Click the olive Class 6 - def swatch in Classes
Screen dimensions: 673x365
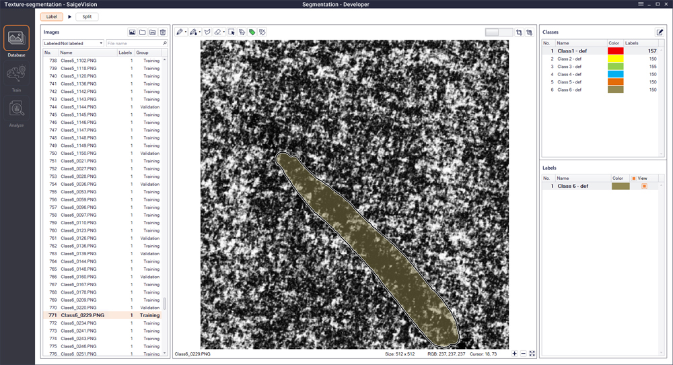[616, 90]
